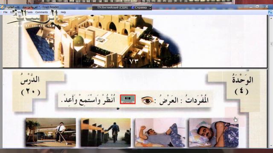
Task: Open the Tools menu
Action: pyautogui.click(x=29, y=12)
